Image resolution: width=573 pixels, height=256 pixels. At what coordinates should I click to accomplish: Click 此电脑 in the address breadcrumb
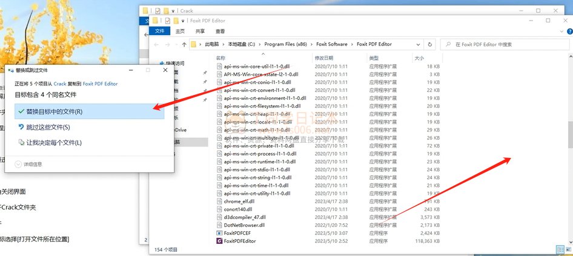coord(211,44)
